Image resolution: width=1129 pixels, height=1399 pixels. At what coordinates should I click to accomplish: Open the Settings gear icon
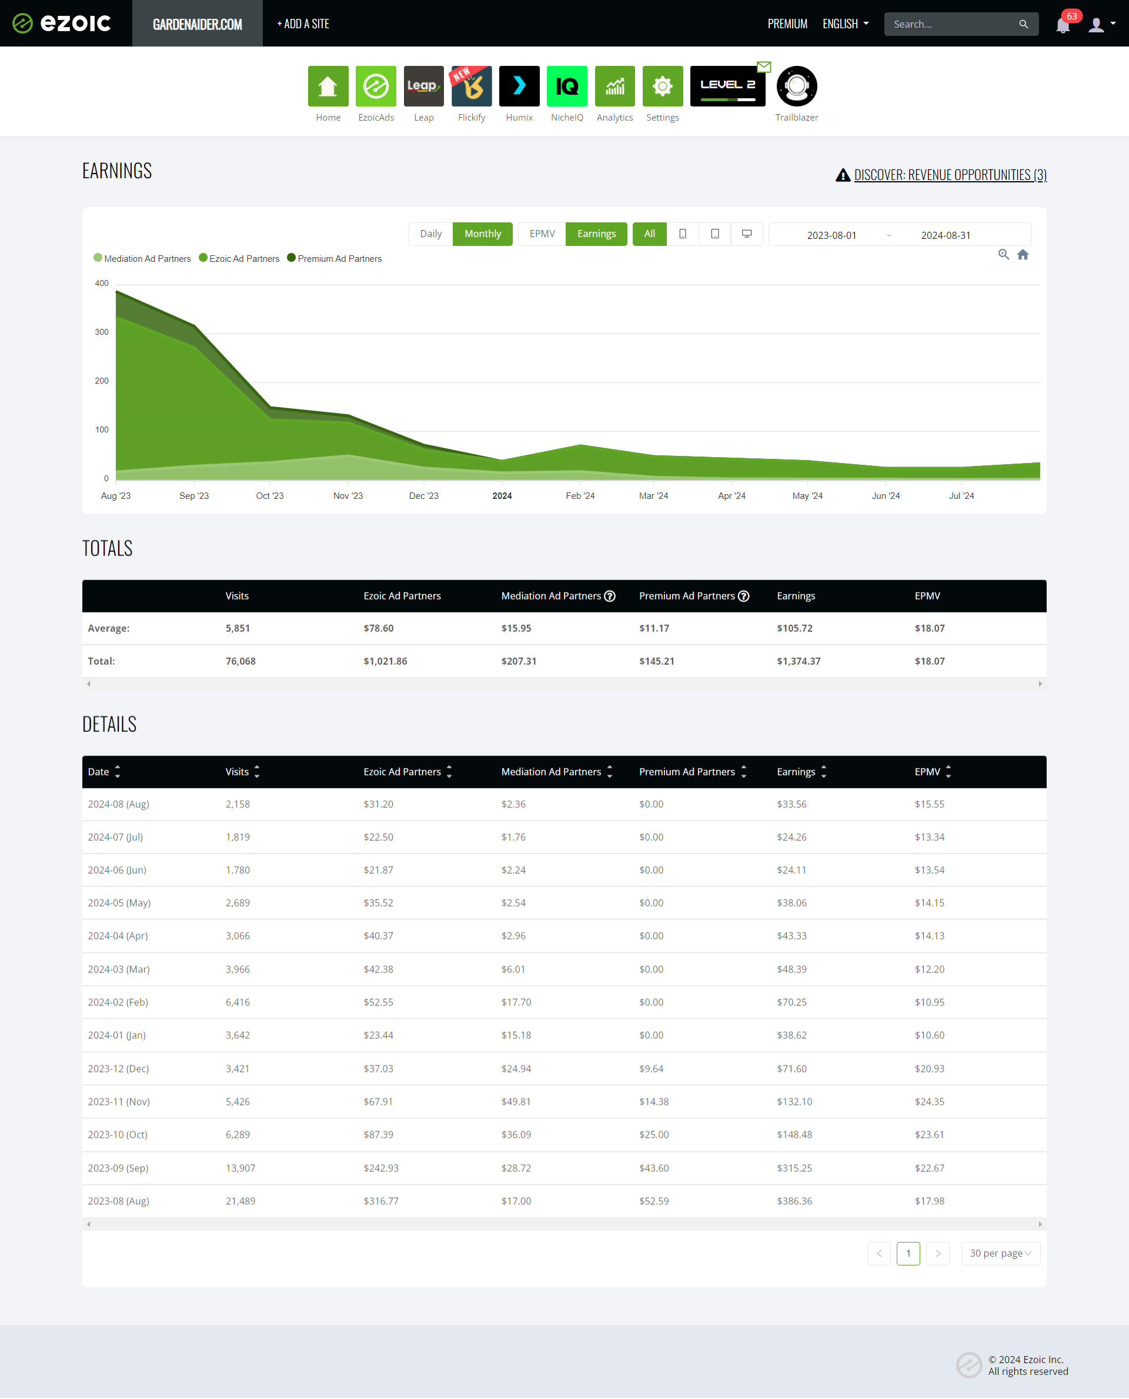point(663,86)
